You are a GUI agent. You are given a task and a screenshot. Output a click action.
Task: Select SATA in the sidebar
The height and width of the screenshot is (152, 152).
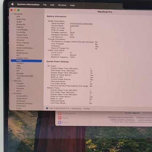(19, 68)
